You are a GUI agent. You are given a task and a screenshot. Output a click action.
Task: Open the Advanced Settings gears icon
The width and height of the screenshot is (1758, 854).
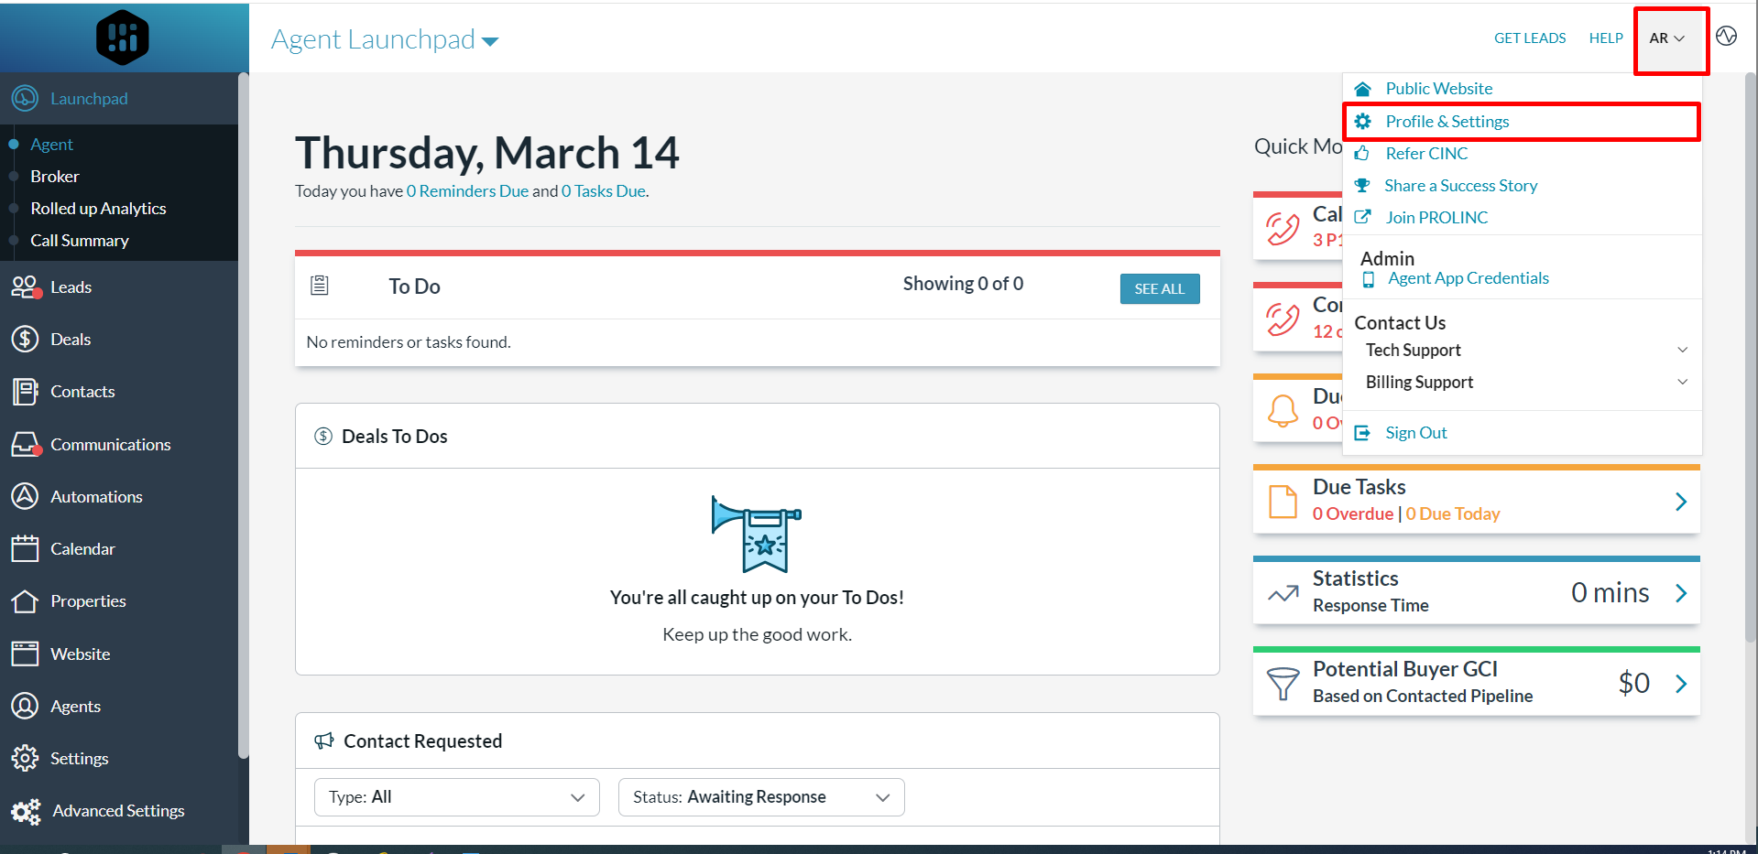(x=25, y=811)
